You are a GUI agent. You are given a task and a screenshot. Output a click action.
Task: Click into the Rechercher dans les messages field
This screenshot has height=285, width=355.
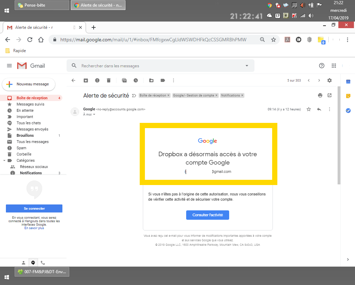(x=160, y=66)
